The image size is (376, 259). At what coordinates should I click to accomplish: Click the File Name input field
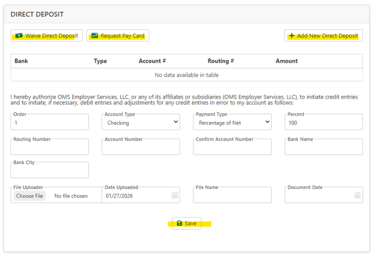(x=232, y=196)
